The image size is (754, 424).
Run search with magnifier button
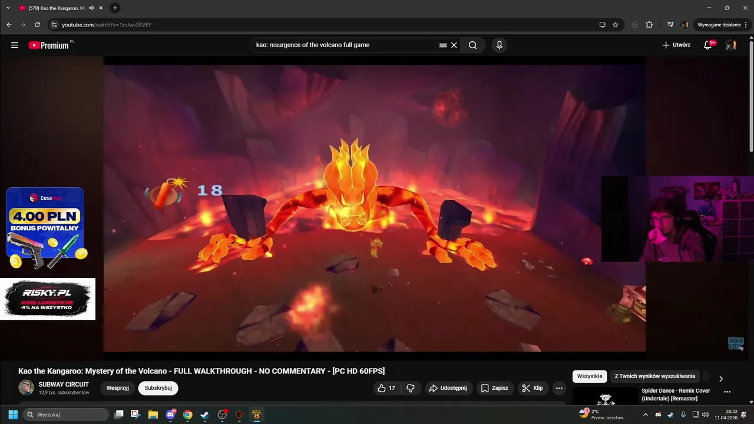472,45
